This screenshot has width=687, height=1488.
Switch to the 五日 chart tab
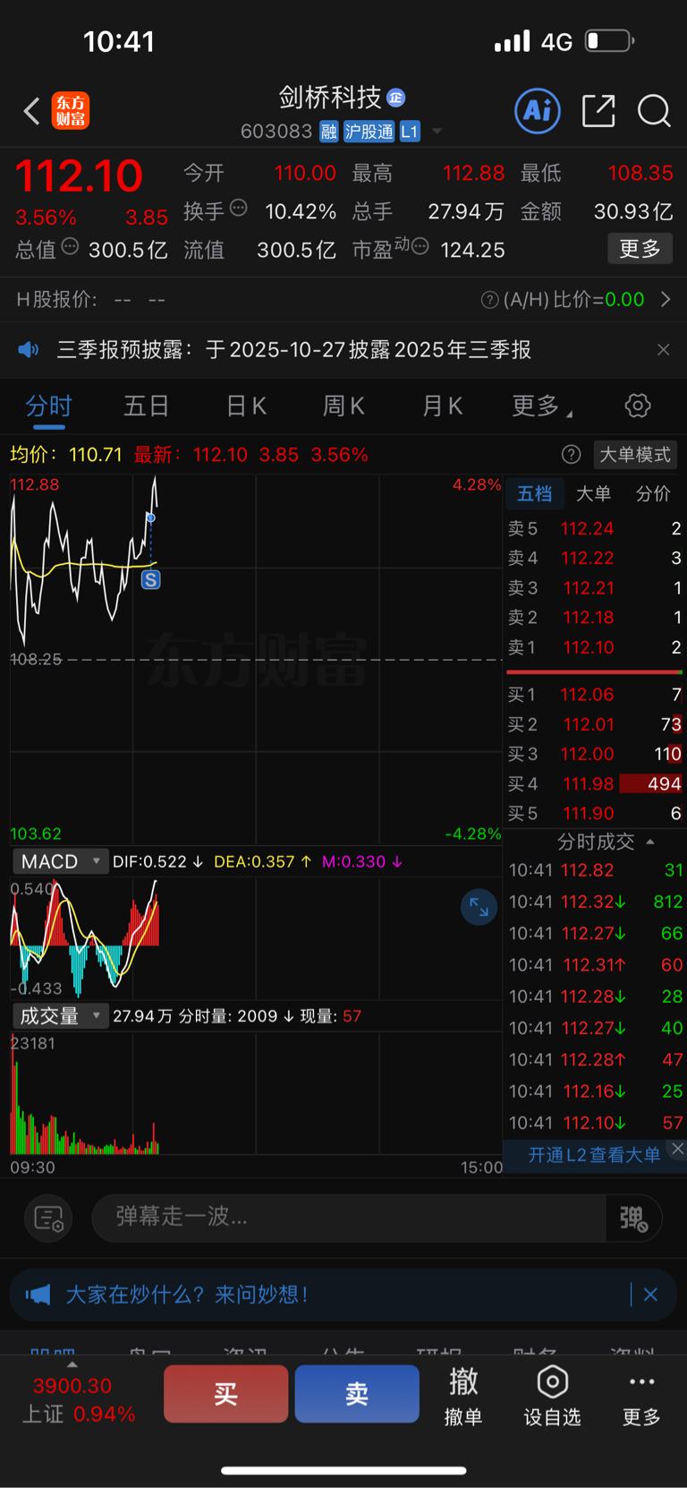point(146,406)
